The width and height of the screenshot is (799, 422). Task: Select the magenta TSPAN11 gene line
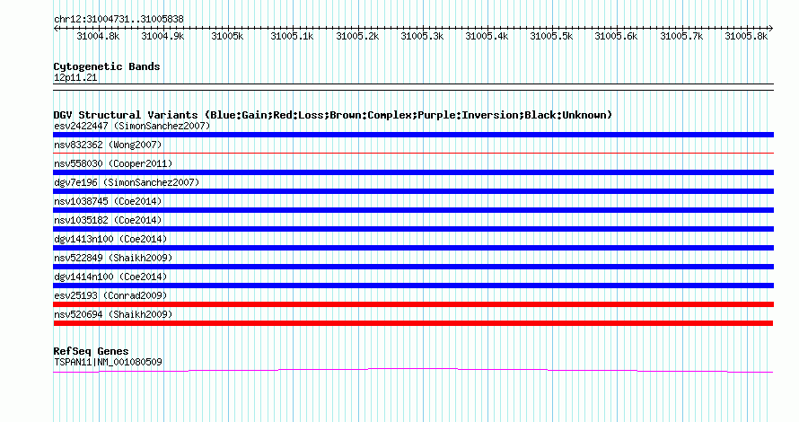(413, 370)
